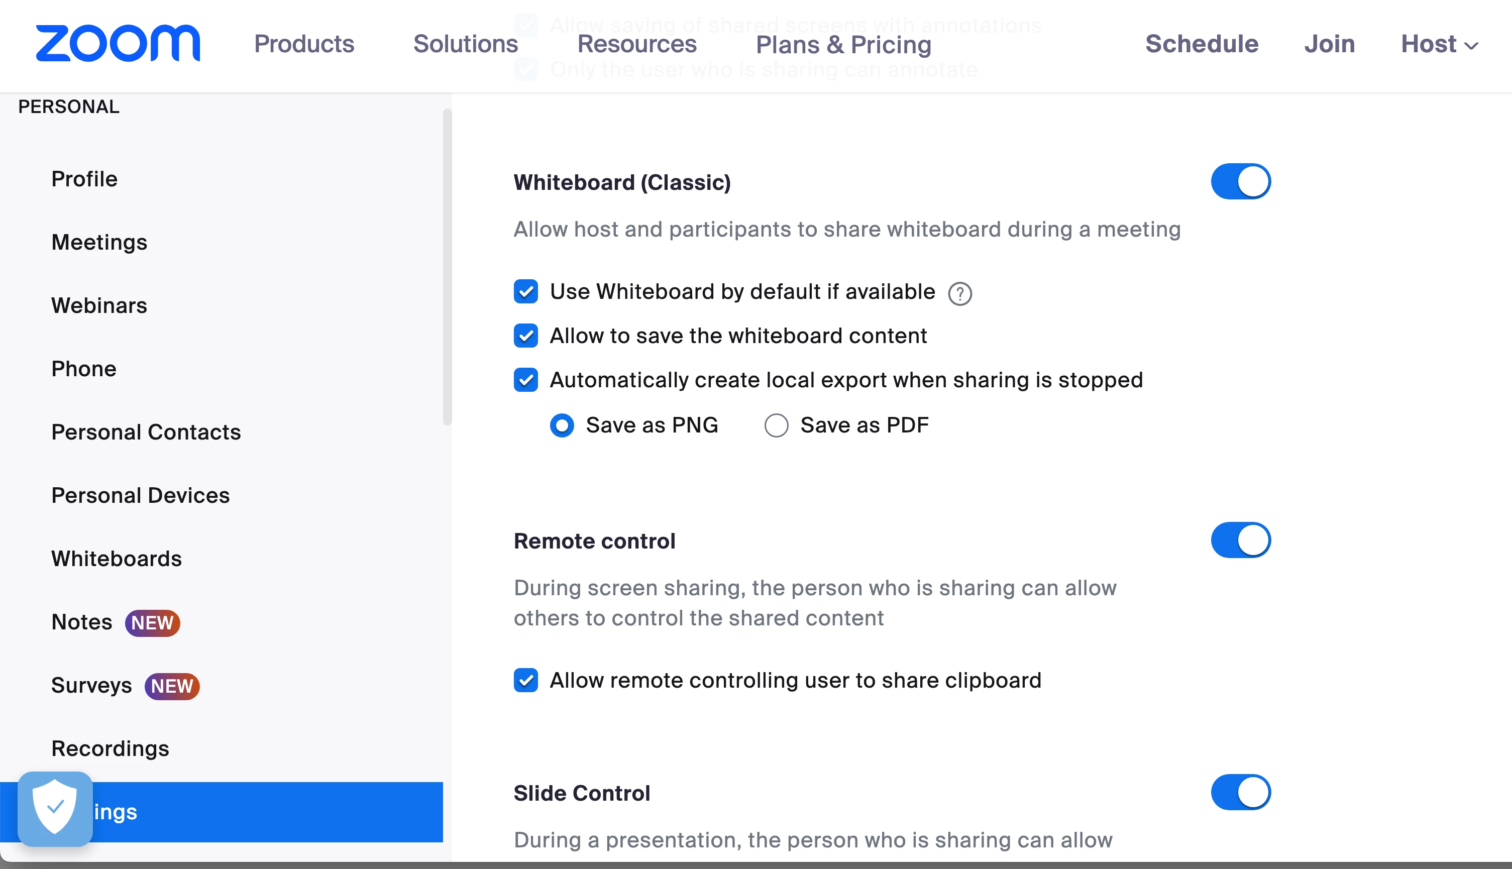This screenshot has height=869, width=1512.
Task: Click the Zoom logo
Action: [x=118, y=44]
